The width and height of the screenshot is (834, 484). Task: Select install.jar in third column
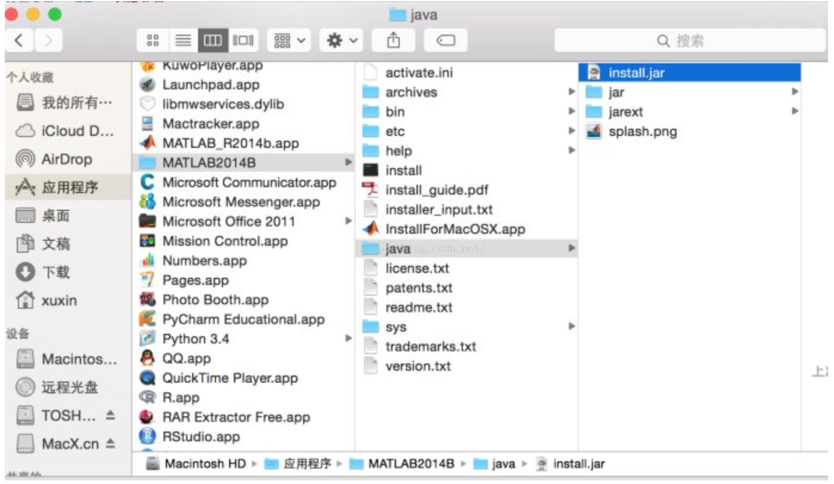pyautogui.click(x=690, y=73)
